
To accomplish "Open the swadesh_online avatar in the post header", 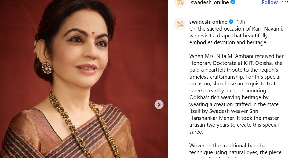I will pyautogui.click(x=180, y=3).
